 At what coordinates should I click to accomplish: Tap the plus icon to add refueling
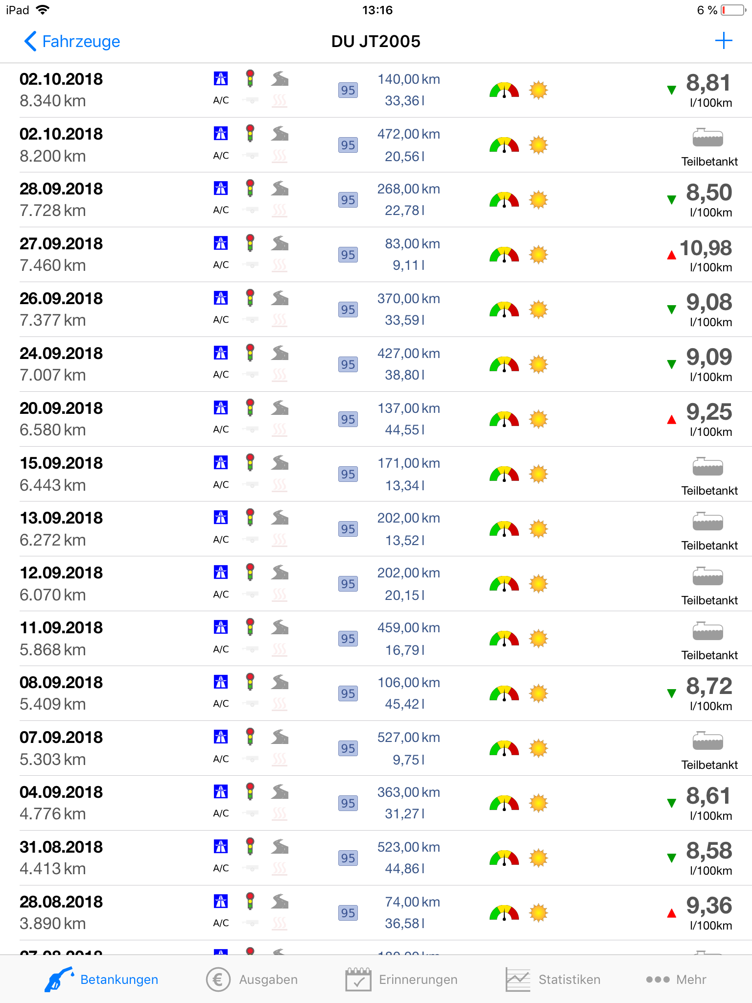click(x=723, y=41)
